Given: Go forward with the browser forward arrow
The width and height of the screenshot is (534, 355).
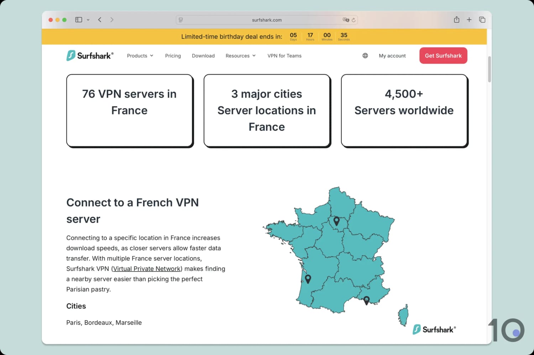Looking at the screenshot, I should pos(112,20).
